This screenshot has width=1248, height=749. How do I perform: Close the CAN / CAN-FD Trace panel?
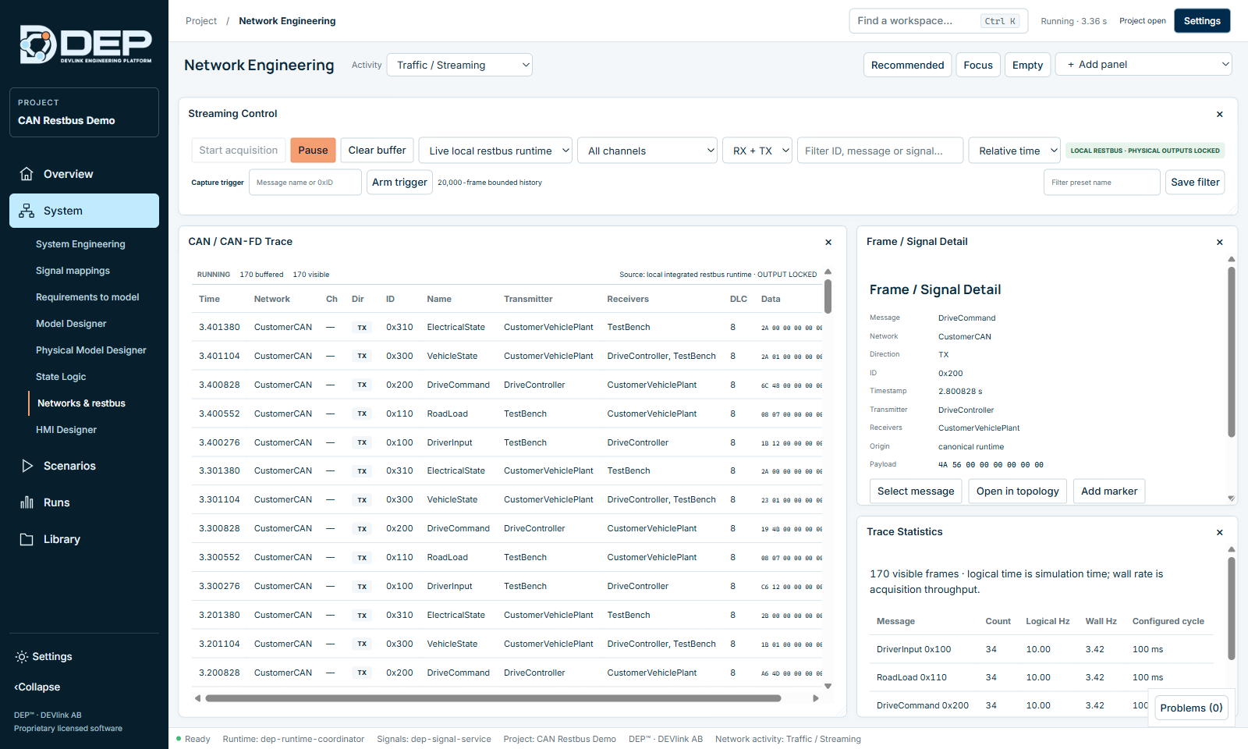click(x=828, y=242)
